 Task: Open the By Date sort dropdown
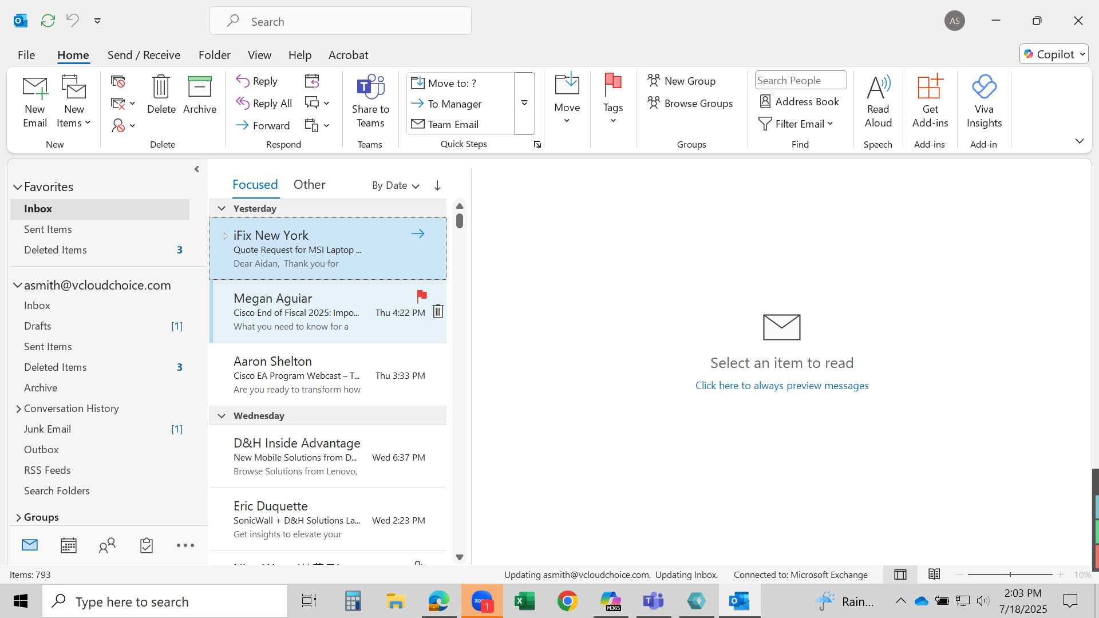click(x=396, y=185)
